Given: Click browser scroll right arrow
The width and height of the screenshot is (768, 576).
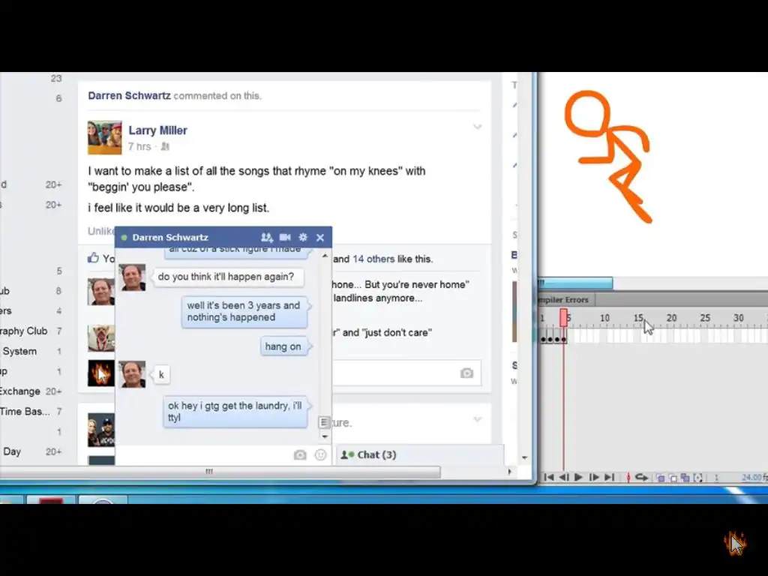Looking at the screenshot, I should pos(509,472).
